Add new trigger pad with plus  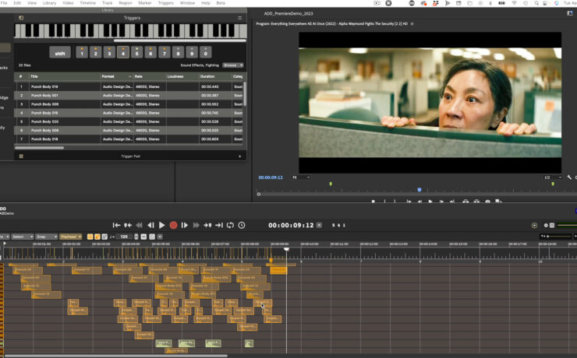240,156
